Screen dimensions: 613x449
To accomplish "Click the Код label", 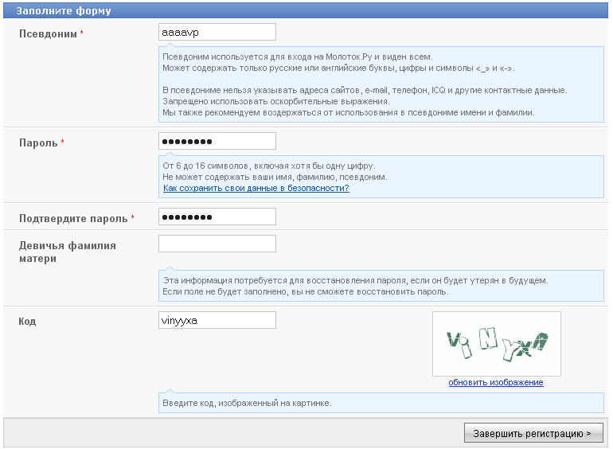I will pos(28,322).
